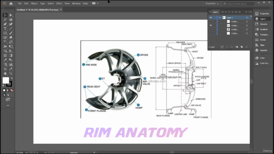Choose the Lasso tool
This screenshot has height=154, width=274.
(x=11, y=20)
